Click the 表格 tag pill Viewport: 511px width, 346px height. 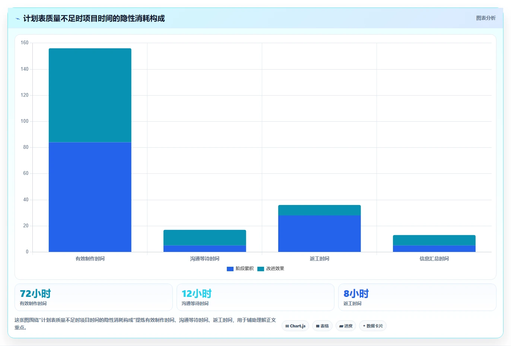tap(323, 326)
